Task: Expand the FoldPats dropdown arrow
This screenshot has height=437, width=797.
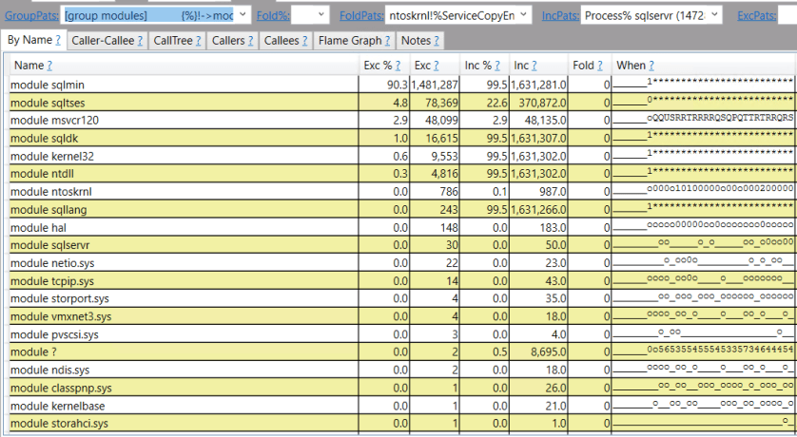Action: 523,14
